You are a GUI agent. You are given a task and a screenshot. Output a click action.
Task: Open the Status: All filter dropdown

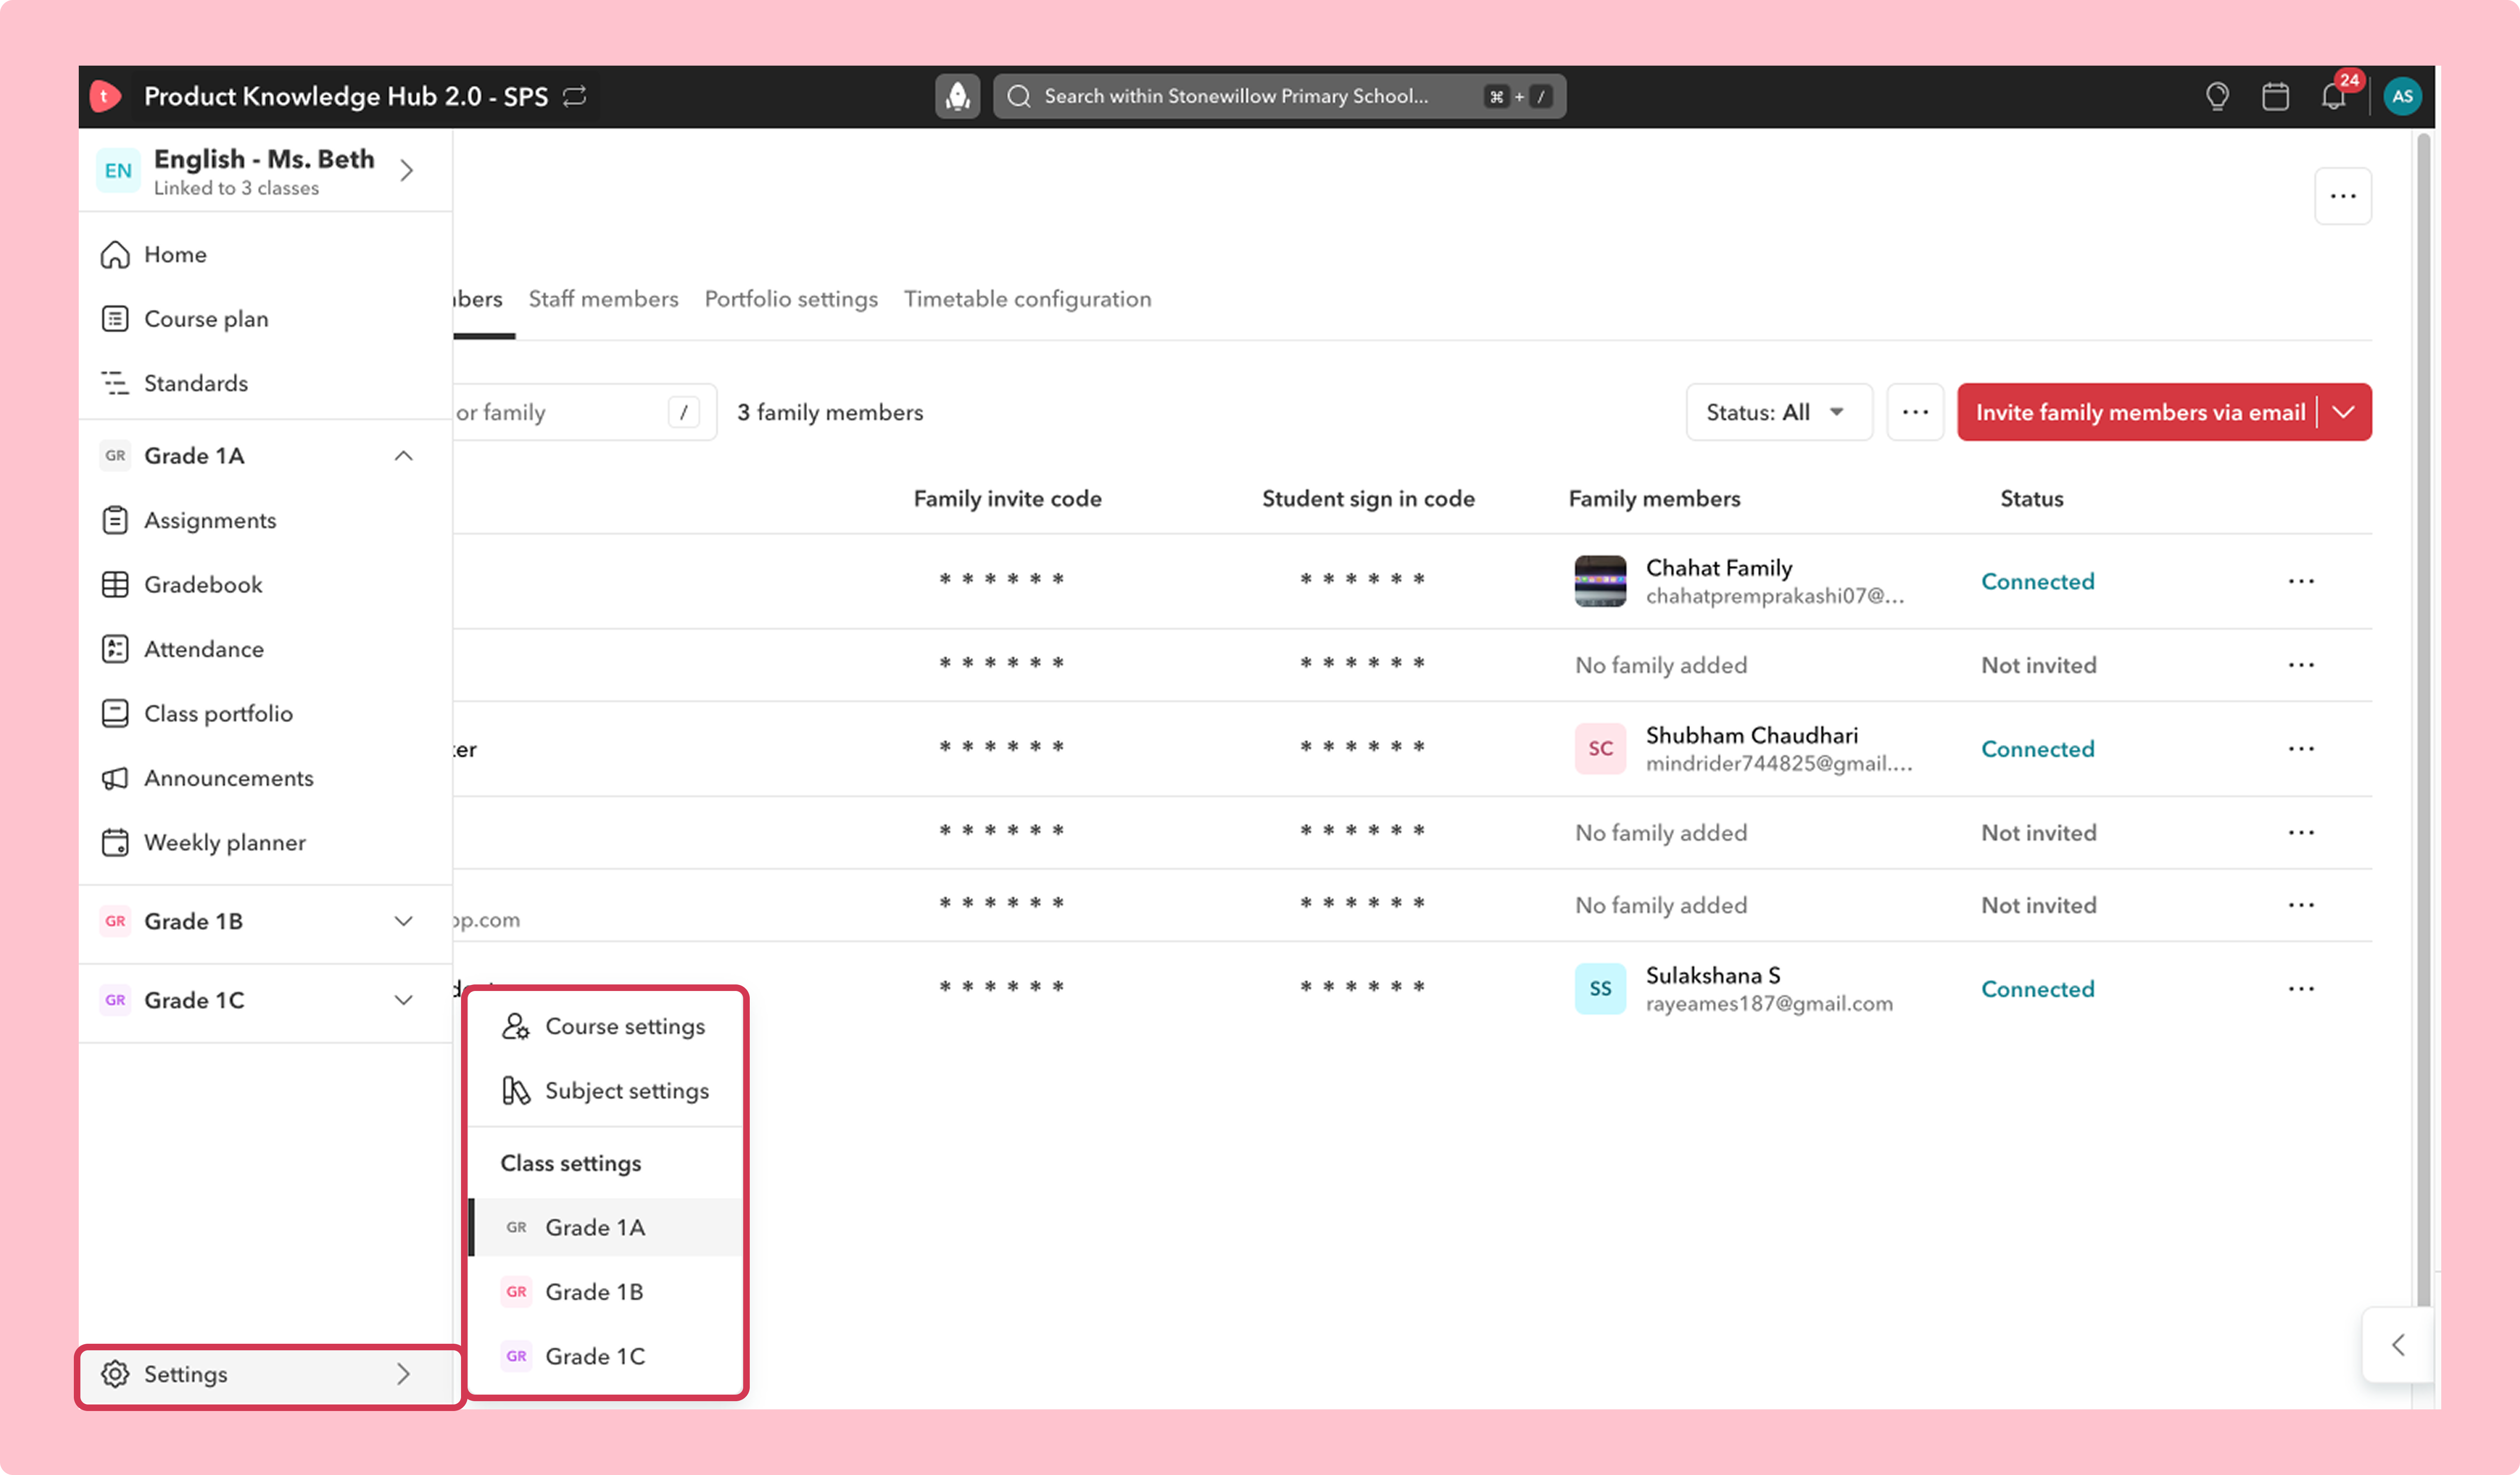point(1778,412)
